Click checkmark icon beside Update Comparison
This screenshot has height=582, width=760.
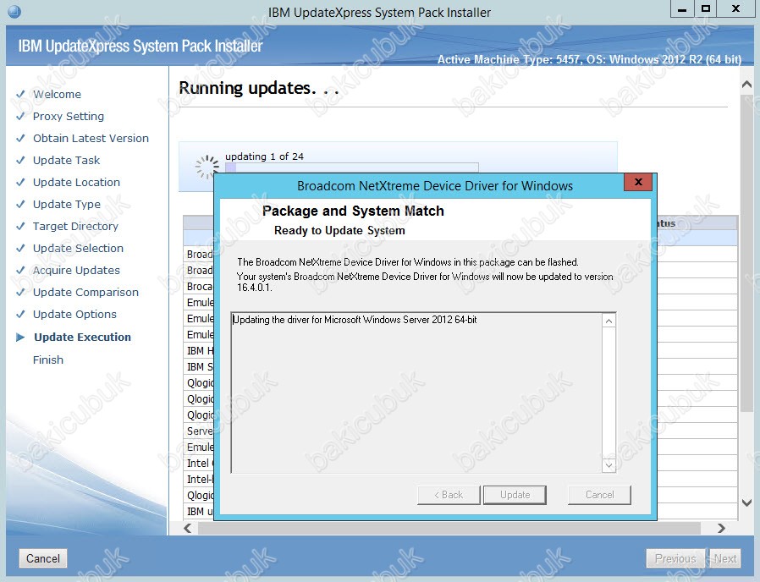[20, 292]
